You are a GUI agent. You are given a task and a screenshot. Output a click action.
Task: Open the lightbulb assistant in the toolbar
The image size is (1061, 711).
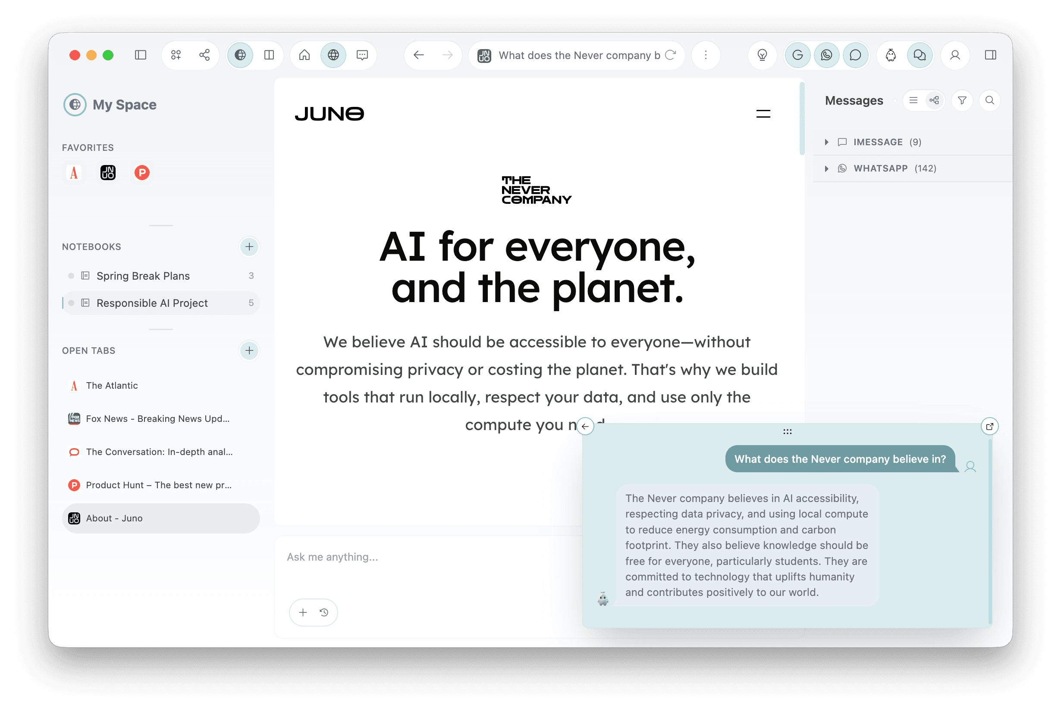[762, 55]
